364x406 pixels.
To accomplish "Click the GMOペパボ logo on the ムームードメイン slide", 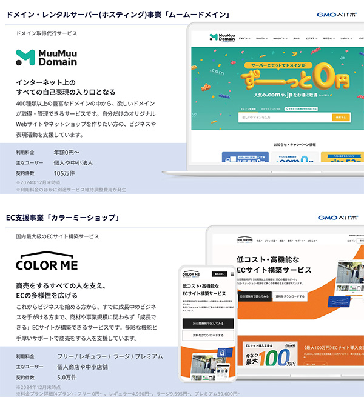I will point(337,15).
